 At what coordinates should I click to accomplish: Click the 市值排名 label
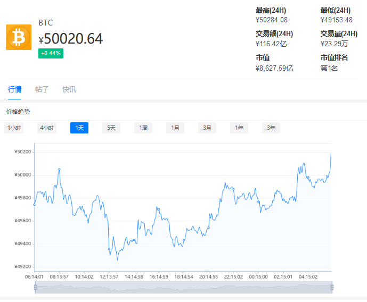[334, 57]
